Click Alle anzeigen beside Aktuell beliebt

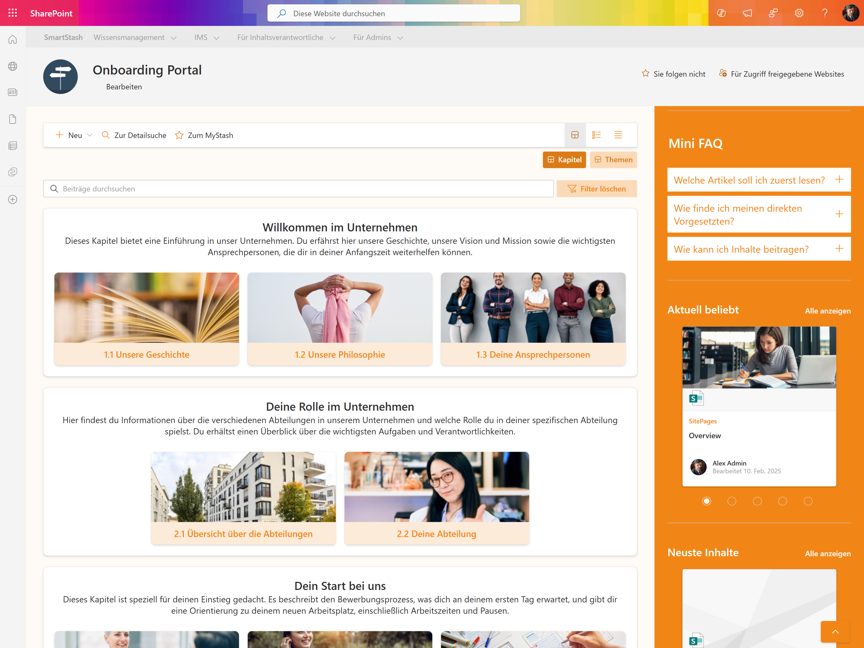pos(827,311)
